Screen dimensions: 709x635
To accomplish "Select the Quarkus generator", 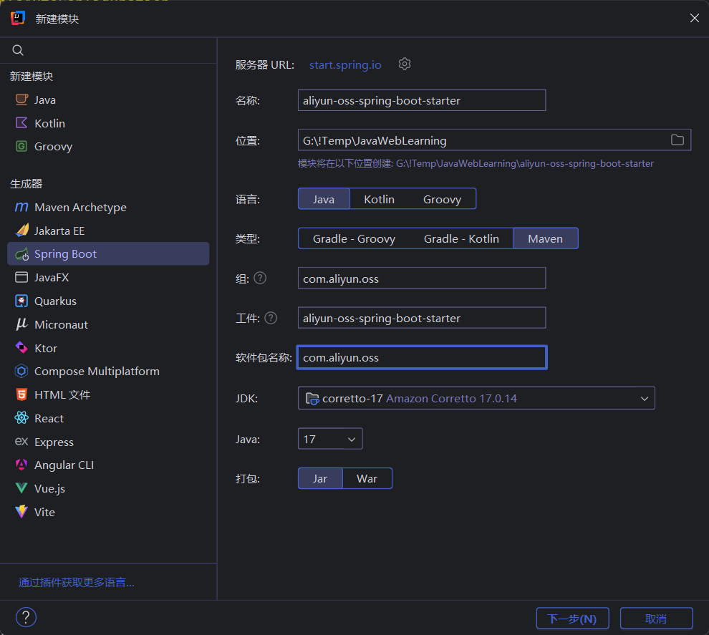I will (55, 301).
